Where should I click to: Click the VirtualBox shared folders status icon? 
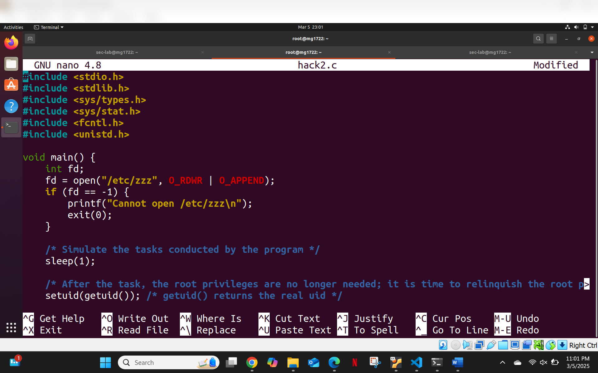[x=503, y=345]
